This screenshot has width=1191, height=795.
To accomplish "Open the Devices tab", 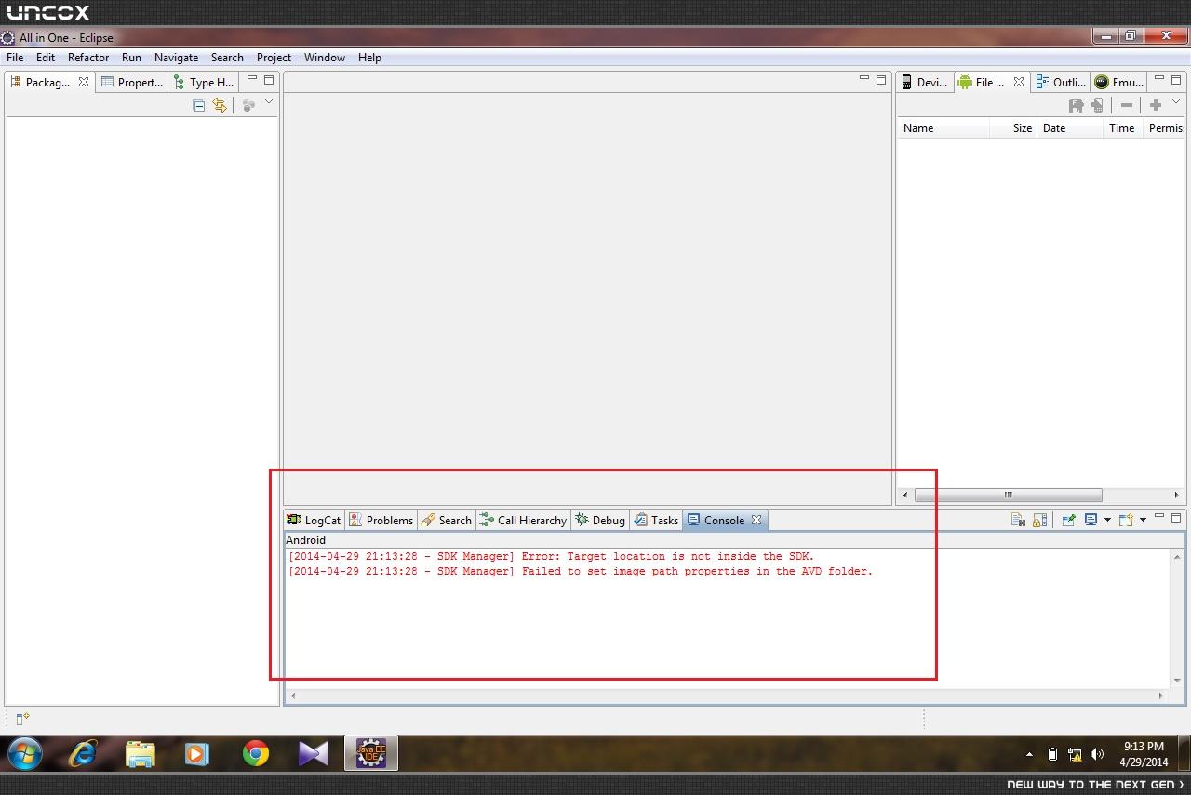I will click(924, 82).
